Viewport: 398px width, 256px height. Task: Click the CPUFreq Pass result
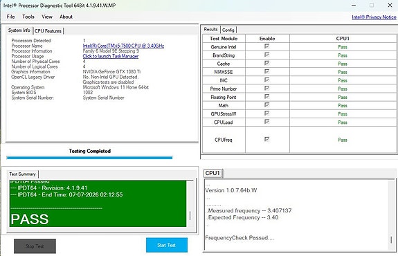343,140
